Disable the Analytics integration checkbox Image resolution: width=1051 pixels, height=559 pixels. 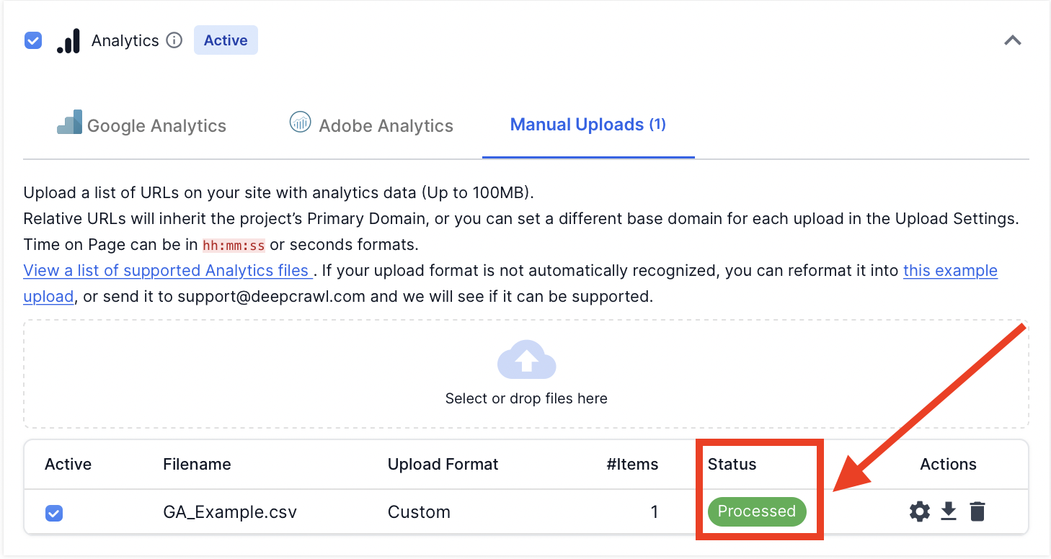tap(32, 40)
